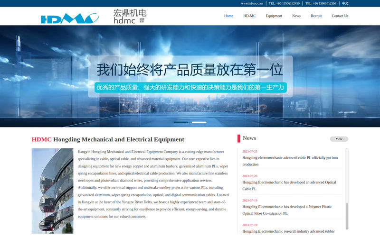
Task: Click the www.hd-mc.com link in top bar
Action: [x=252, y=3]
